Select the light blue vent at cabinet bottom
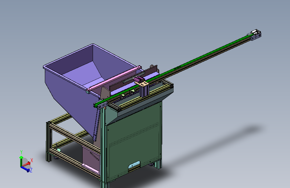 pos(134,165)
